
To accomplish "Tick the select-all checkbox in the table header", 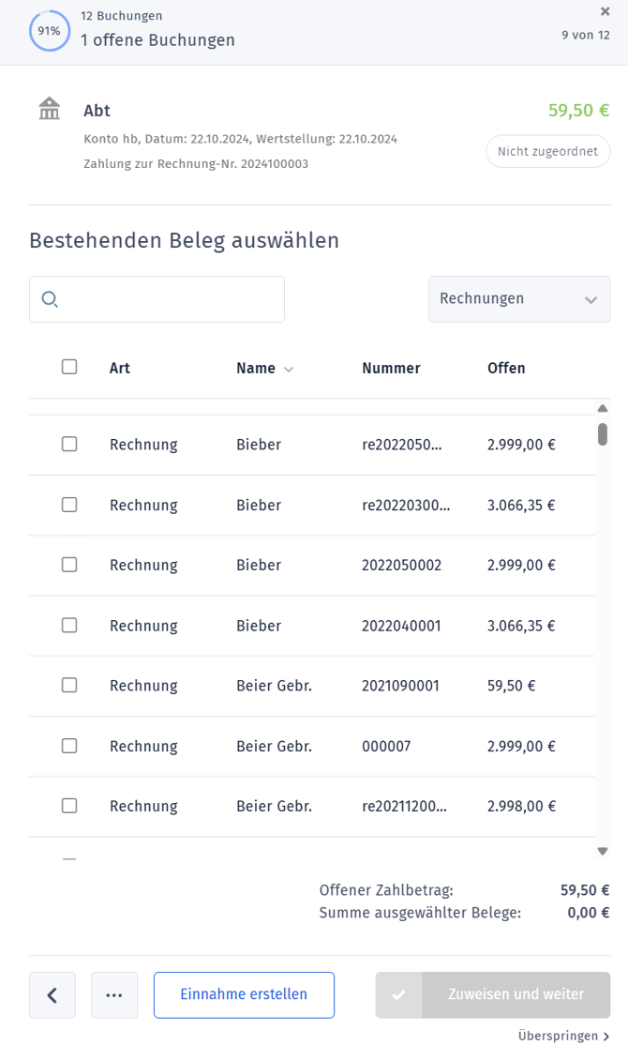I will tap(69, 367).
